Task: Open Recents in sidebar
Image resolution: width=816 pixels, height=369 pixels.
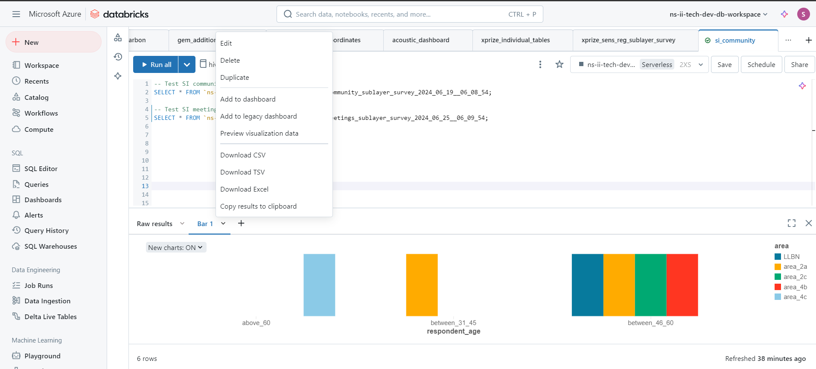Action: [x=37, y=81]
